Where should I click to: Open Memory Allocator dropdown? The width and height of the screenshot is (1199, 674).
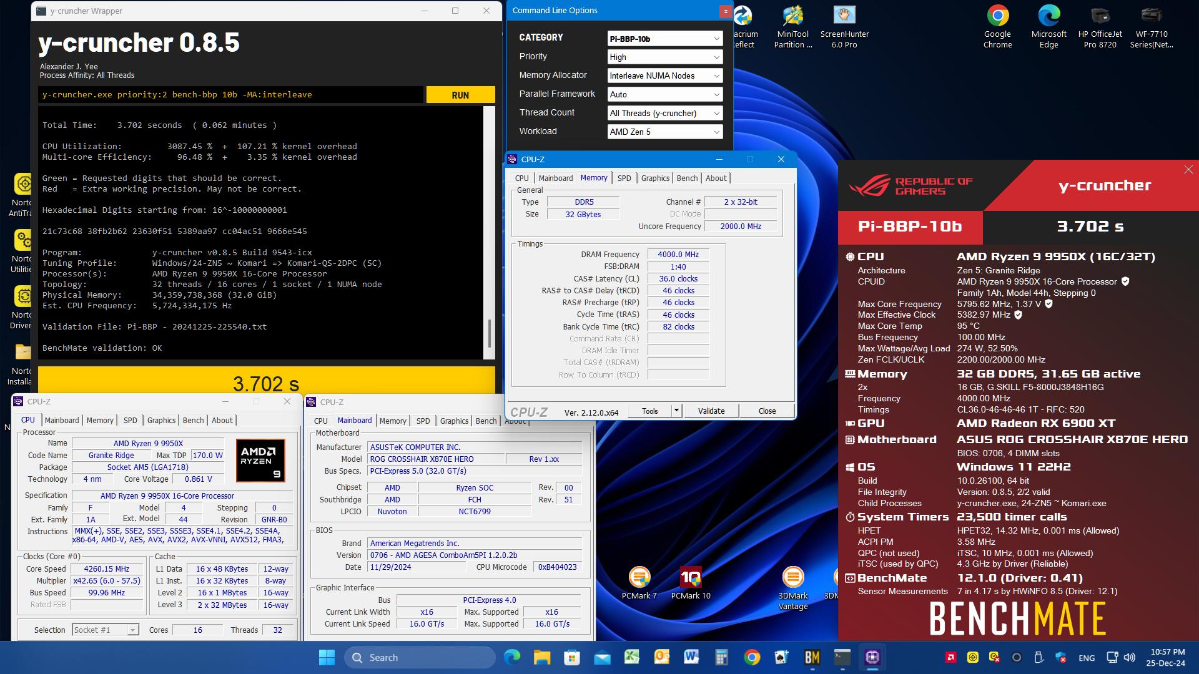point(664,76)
